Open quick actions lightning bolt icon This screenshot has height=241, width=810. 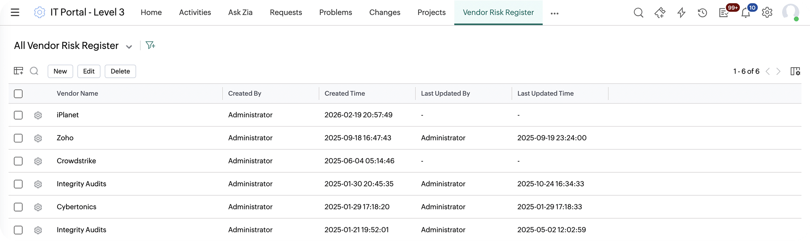[681, 13]
